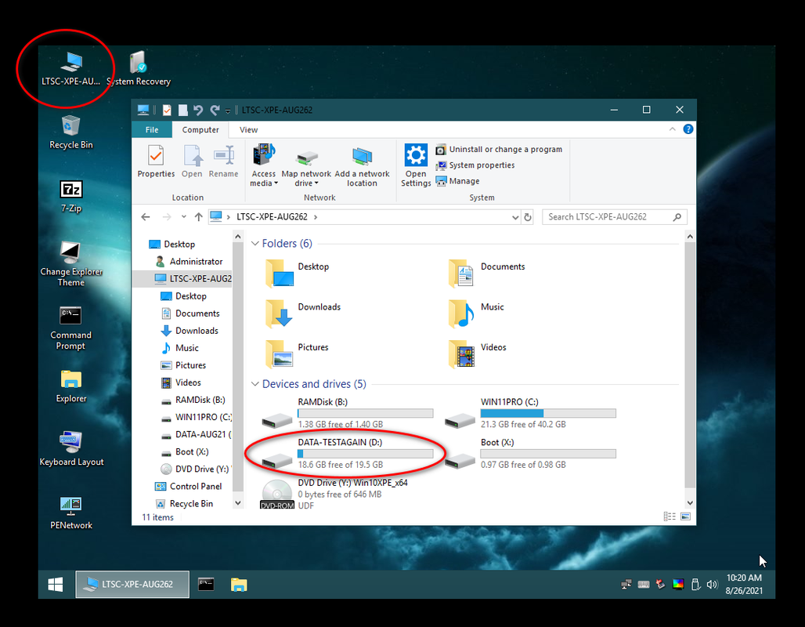Click the Properties ribbon icon
805x627 pixels.
[x=156, y=161]
